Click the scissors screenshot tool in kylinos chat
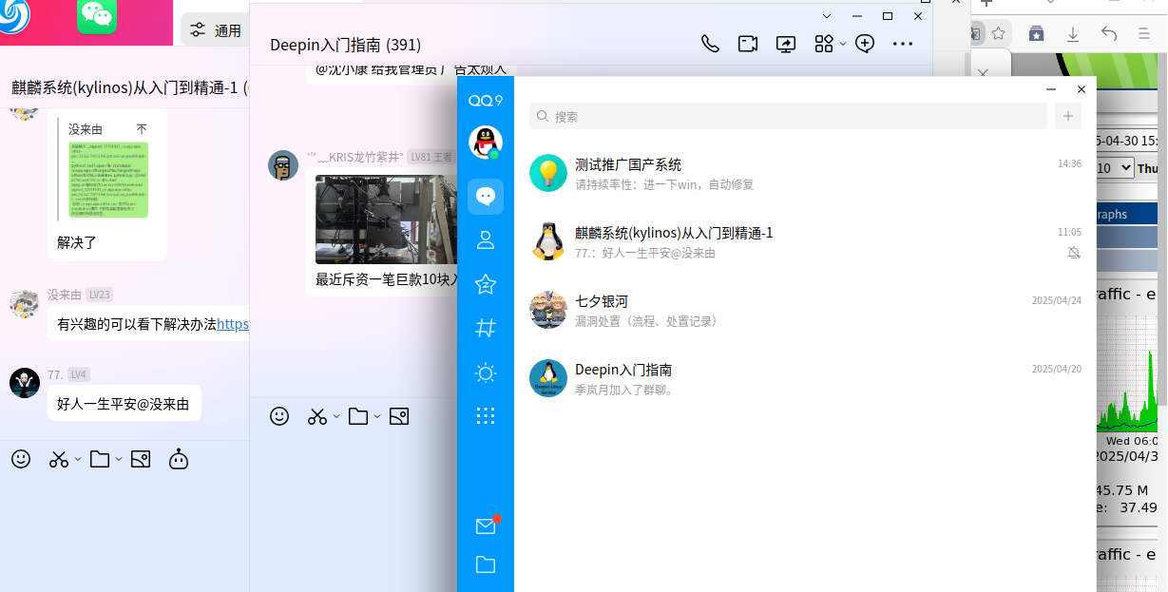1168x592 pixels. coord(59,460)
